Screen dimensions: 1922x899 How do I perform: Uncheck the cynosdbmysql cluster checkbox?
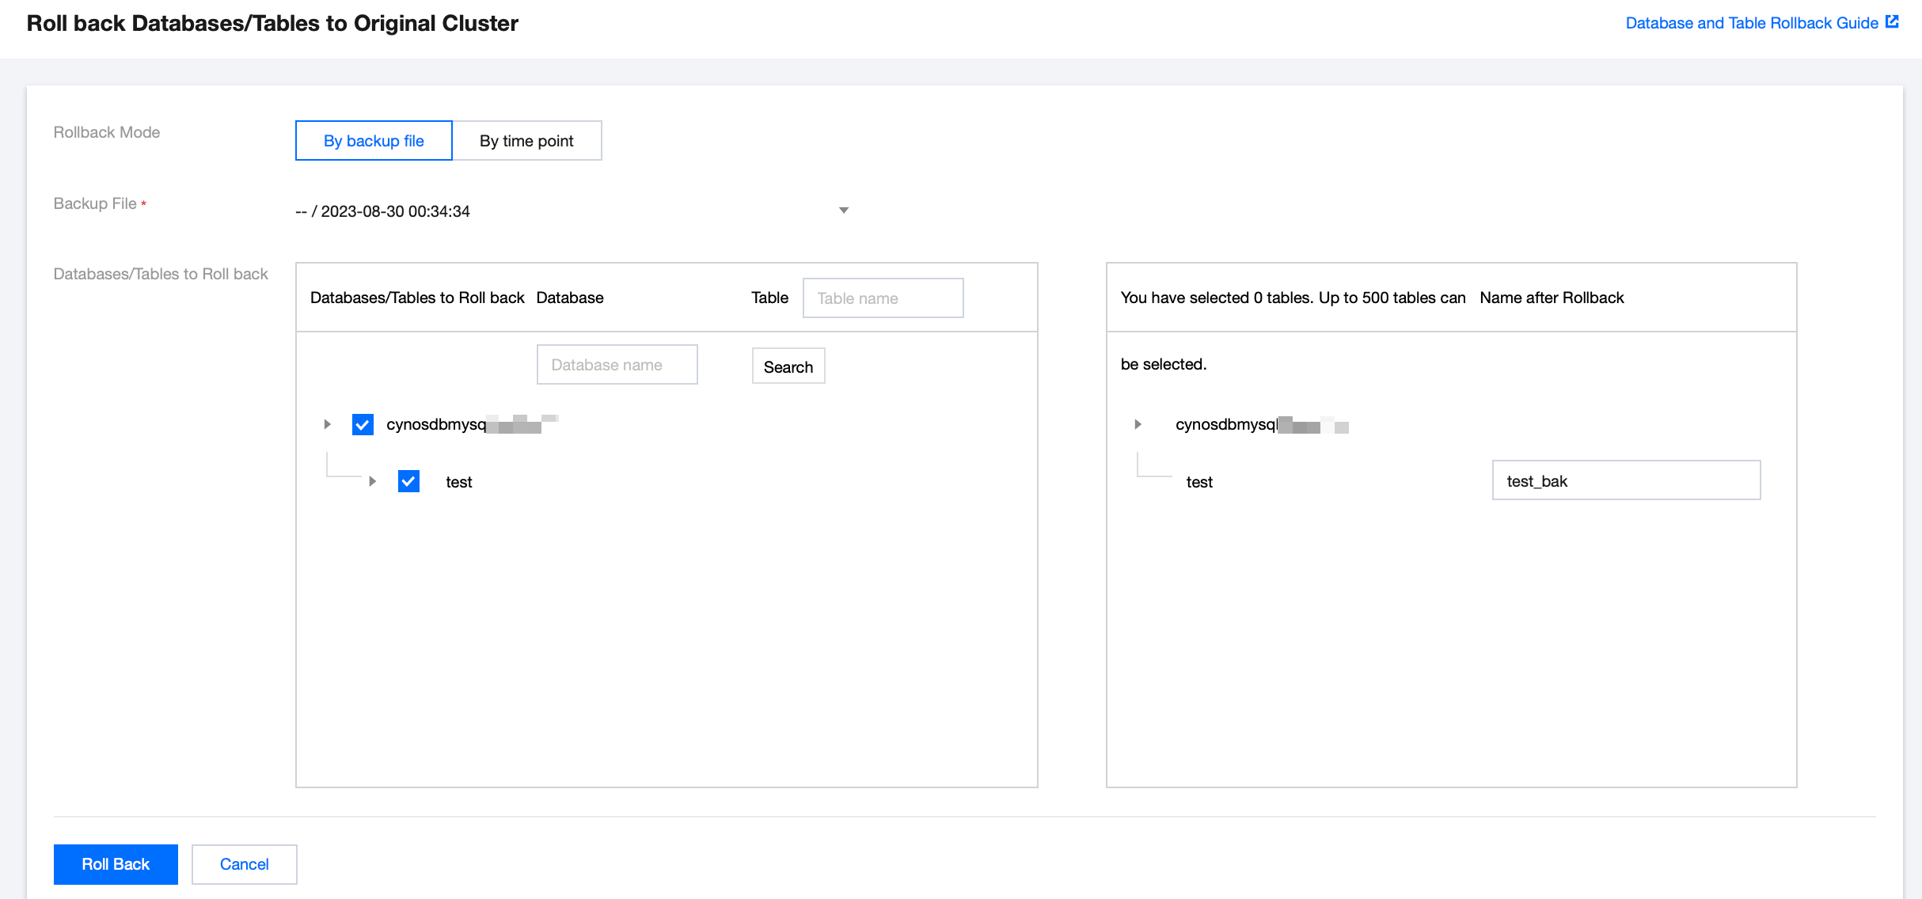click(x=363, y=425)
